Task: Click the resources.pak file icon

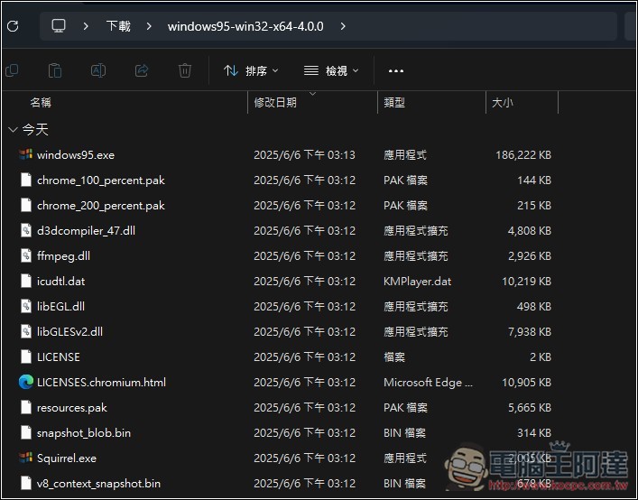Action: click(26, 407)
